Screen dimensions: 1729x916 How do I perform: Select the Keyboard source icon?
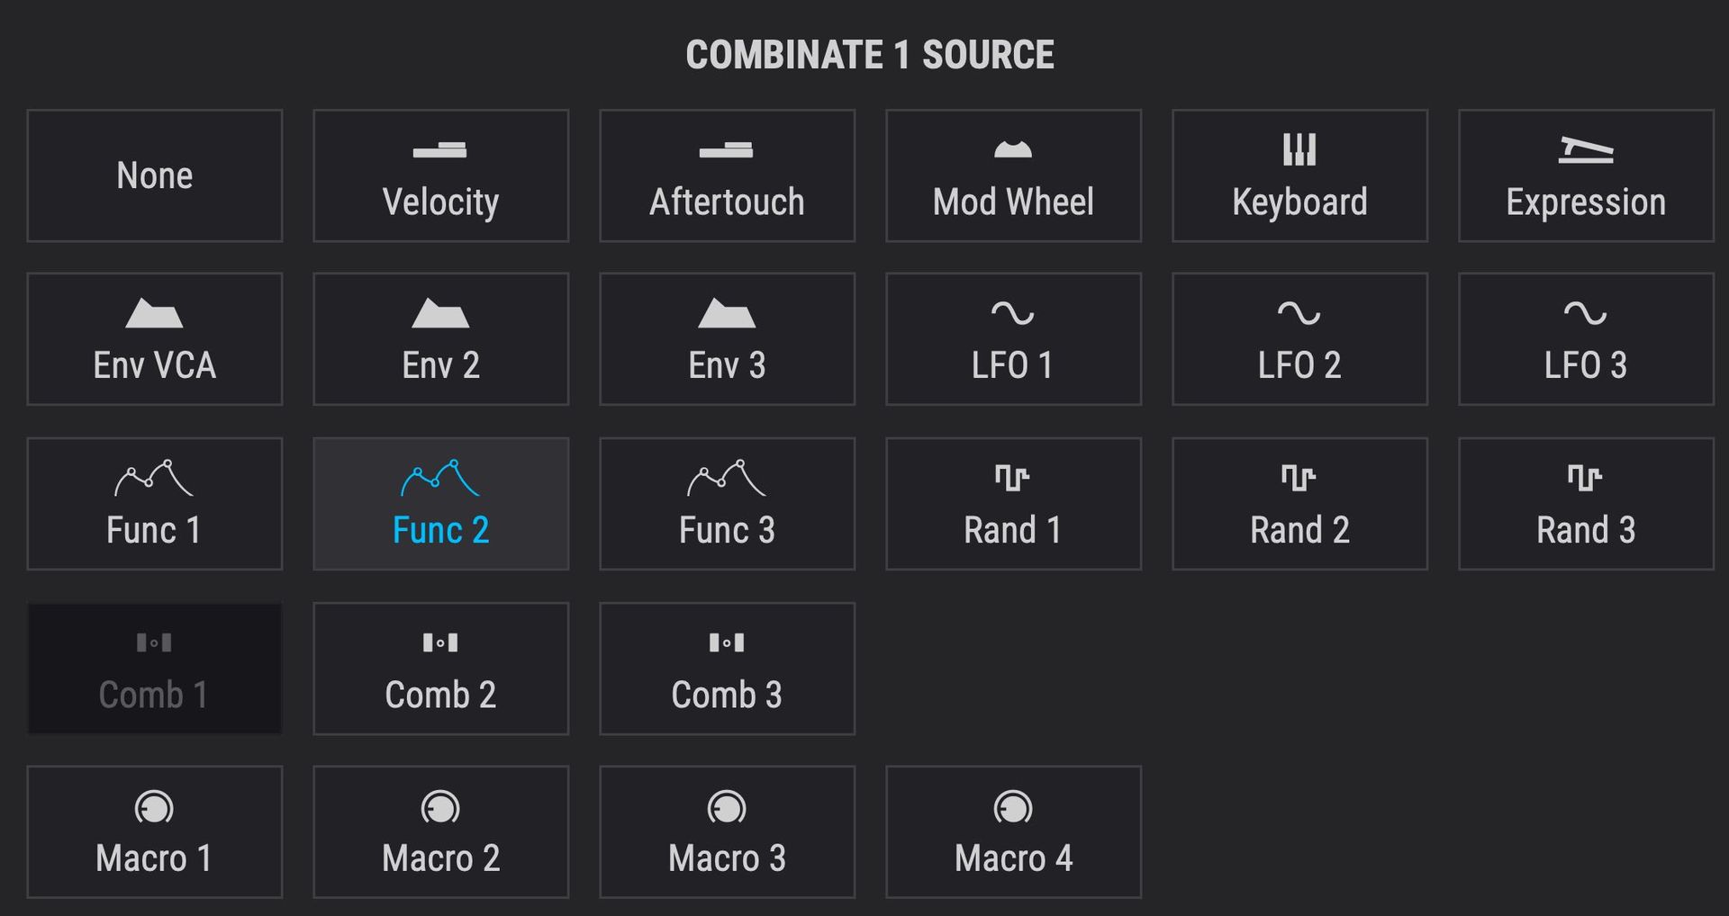[x=1299, y=175]
